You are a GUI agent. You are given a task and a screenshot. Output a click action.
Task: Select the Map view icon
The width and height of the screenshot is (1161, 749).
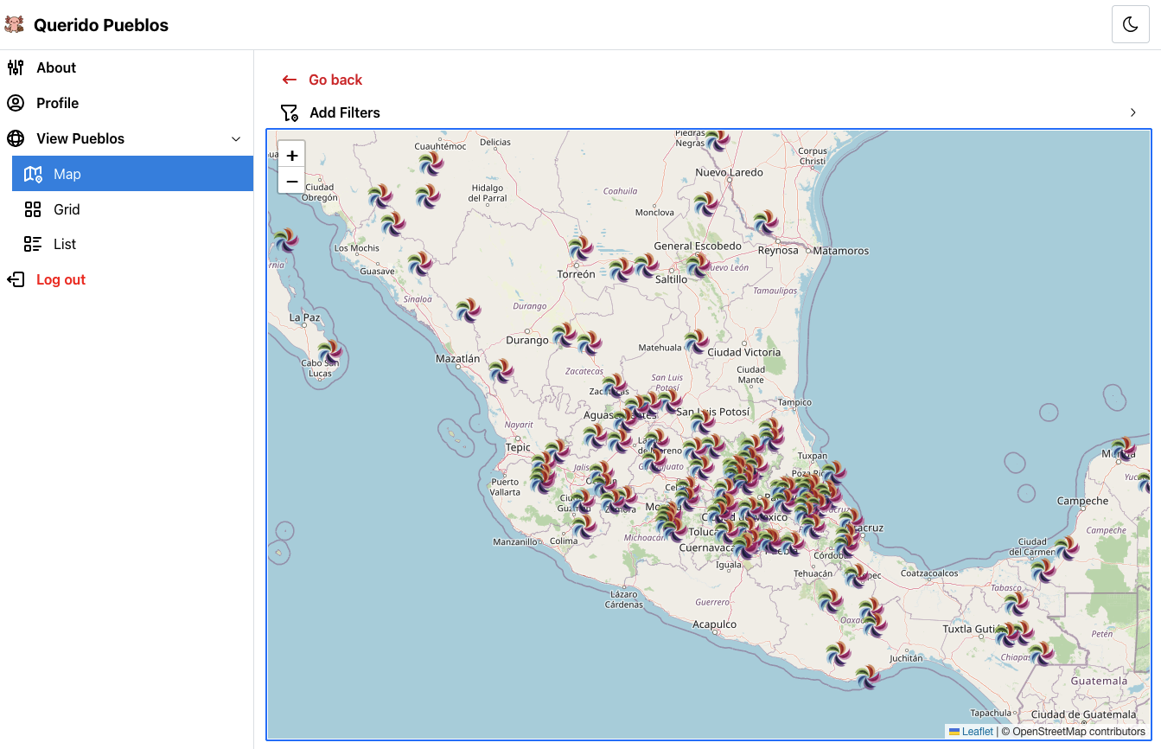(x=33, y=173)
